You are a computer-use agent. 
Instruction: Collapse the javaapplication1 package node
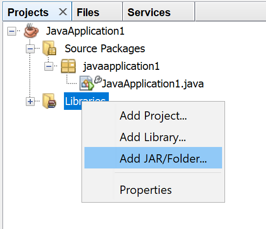tap(49, 66)
